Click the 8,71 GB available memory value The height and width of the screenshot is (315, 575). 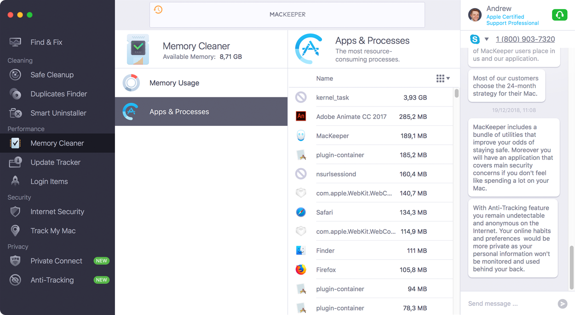(230, 57)
